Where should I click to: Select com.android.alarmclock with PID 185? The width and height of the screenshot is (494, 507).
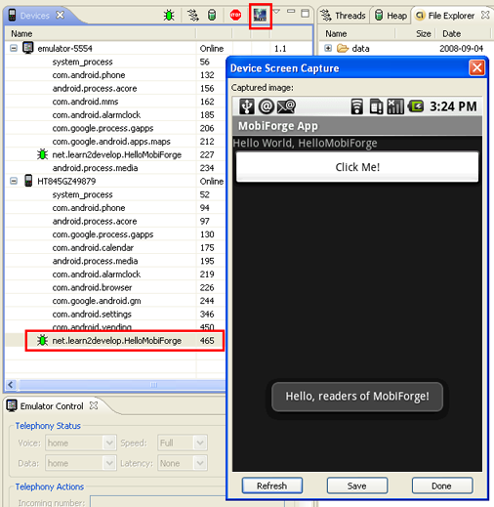pos(97,115)
